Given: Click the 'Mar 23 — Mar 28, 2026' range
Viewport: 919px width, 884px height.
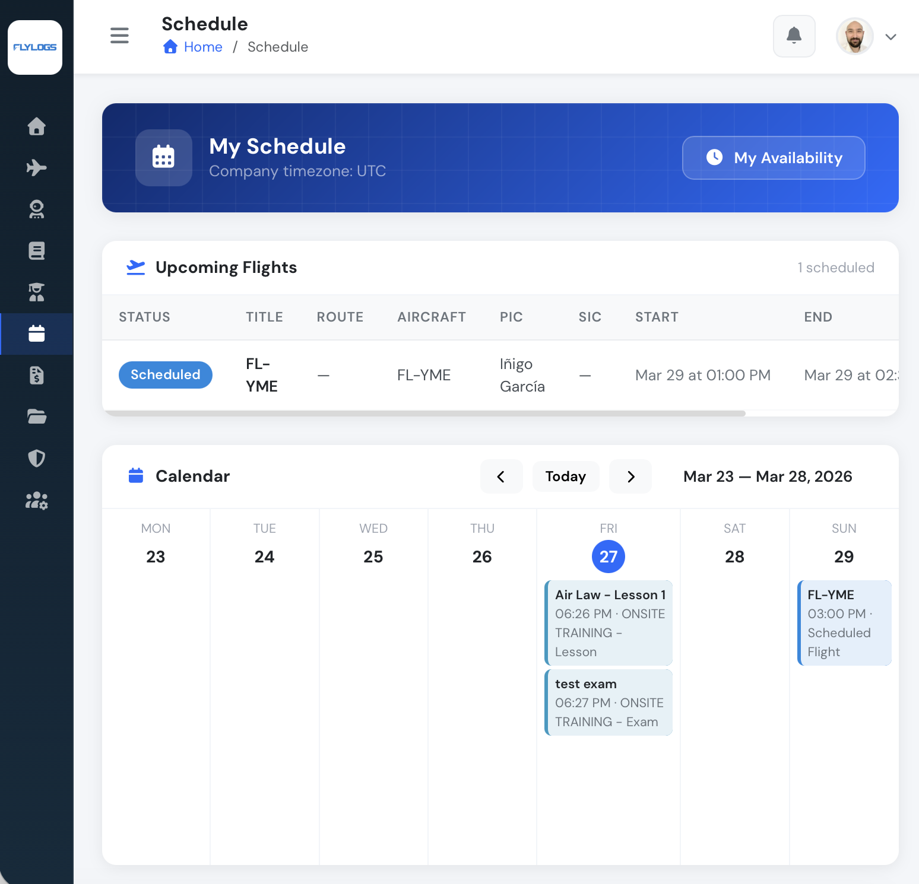Looking at the screenshot, I should tap(768, 476).
